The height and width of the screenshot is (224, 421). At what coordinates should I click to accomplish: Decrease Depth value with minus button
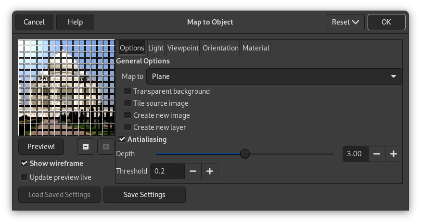click(377, 154)
